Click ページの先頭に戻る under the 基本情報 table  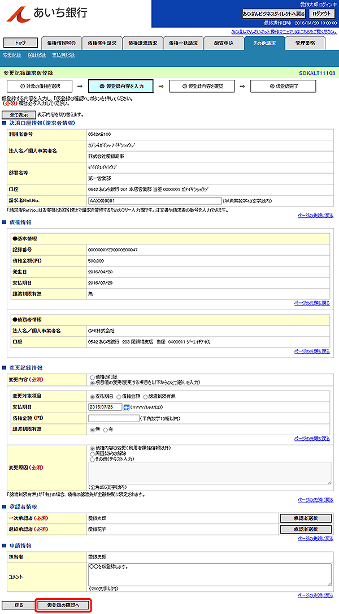point(312,303)
